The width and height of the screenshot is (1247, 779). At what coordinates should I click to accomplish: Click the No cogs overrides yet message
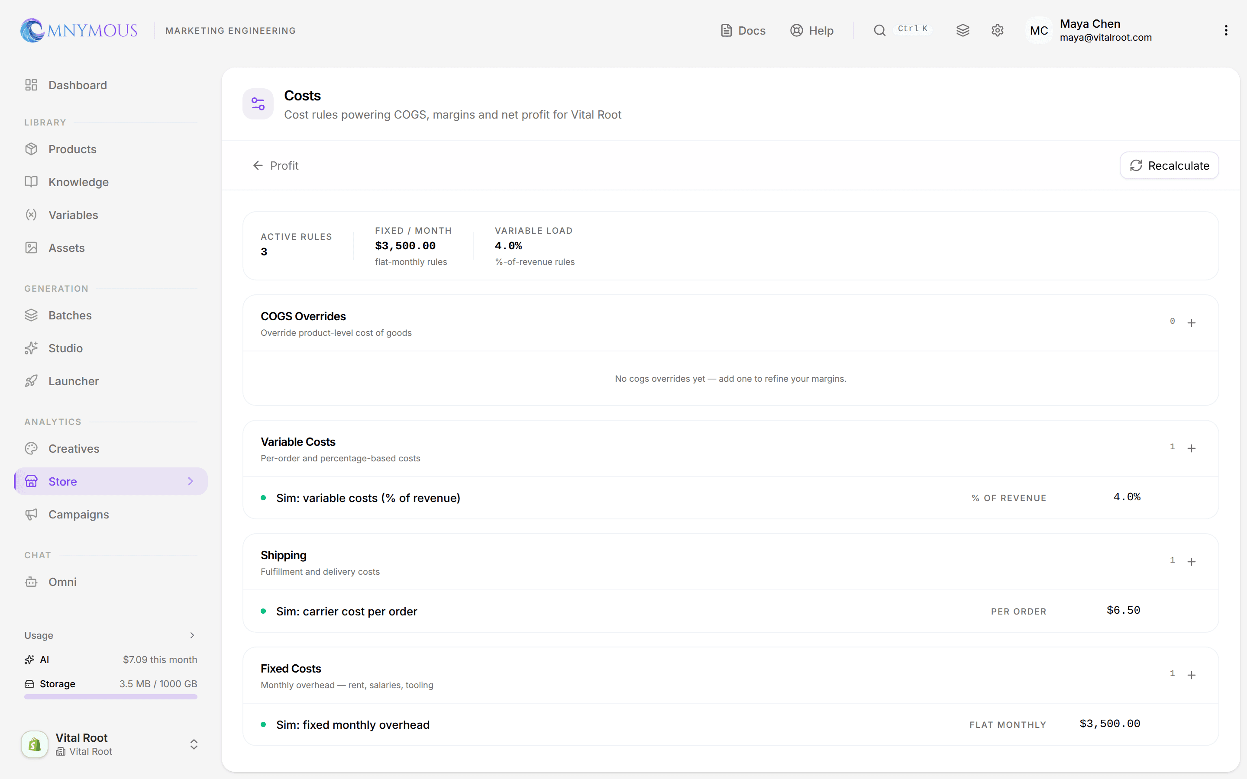tap(730, 379)
